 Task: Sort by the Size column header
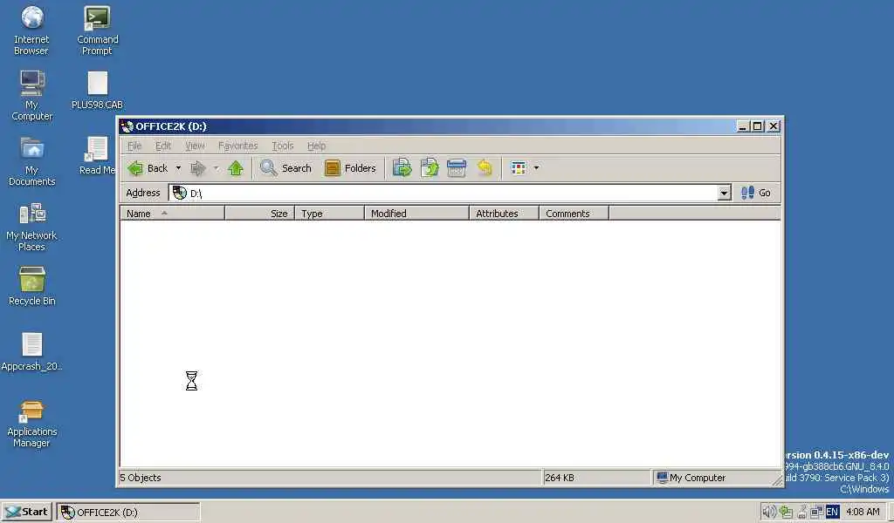pyautogui.click(x=260, y=214)
